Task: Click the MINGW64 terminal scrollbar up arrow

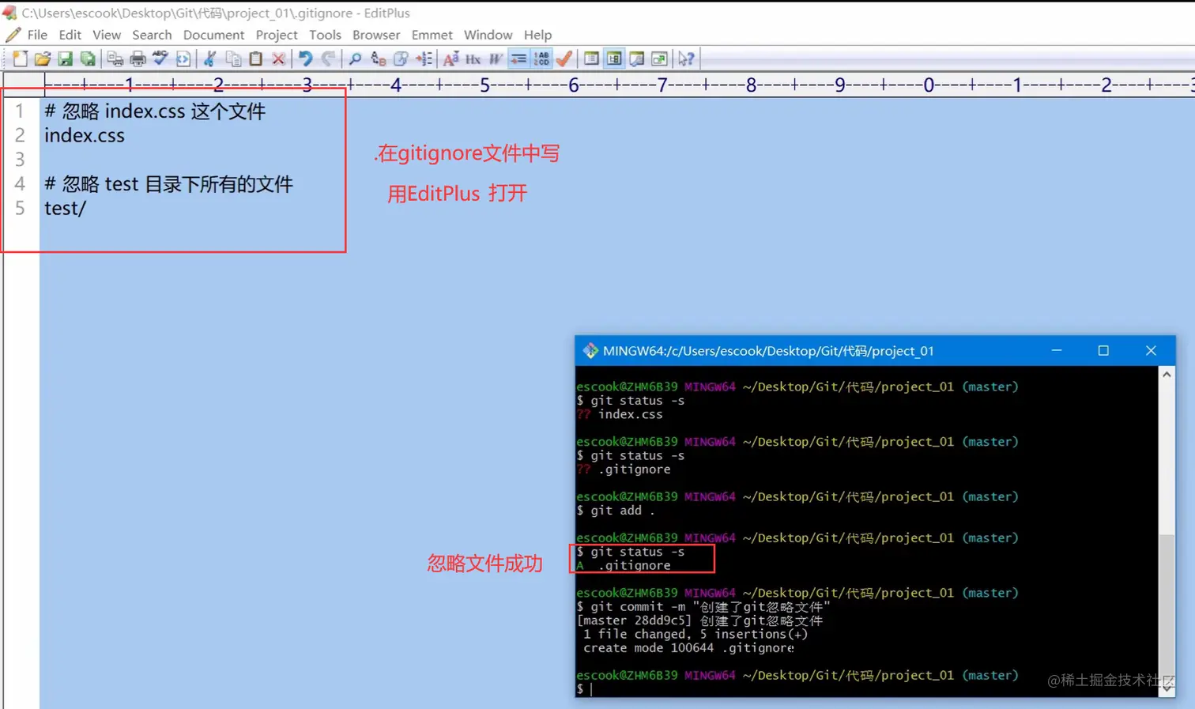Action: pos(1167,375)
